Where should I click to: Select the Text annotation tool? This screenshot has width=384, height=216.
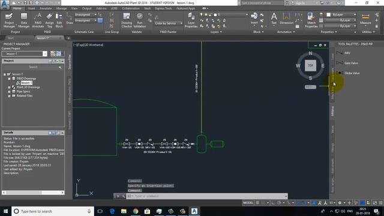tap(274, 19)
